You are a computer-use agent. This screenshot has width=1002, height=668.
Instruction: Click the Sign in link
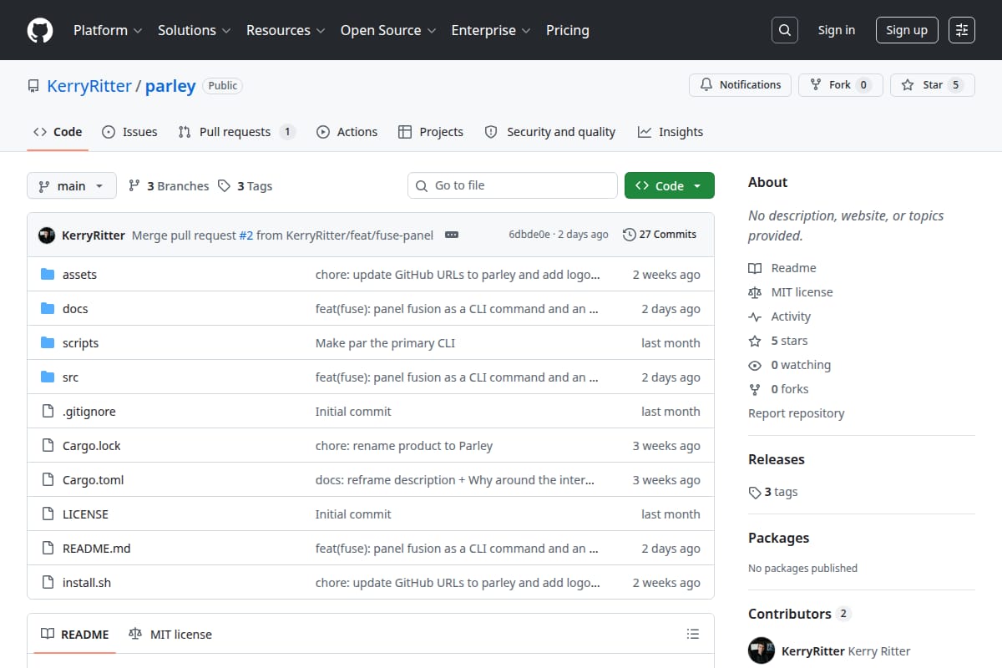(x=837, y=30)
